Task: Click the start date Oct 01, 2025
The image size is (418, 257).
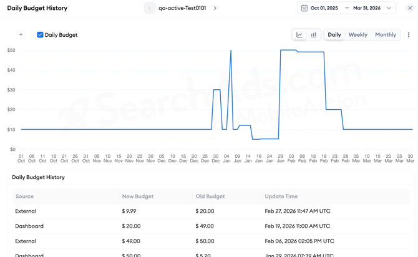Action: [324, 8]
